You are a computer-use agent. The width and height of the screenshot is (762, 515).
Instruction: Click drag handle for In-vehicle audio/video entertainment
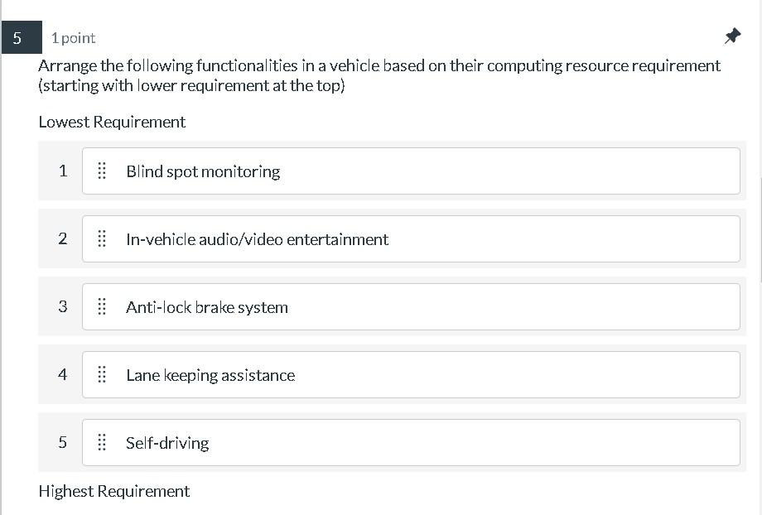(103, 239)
